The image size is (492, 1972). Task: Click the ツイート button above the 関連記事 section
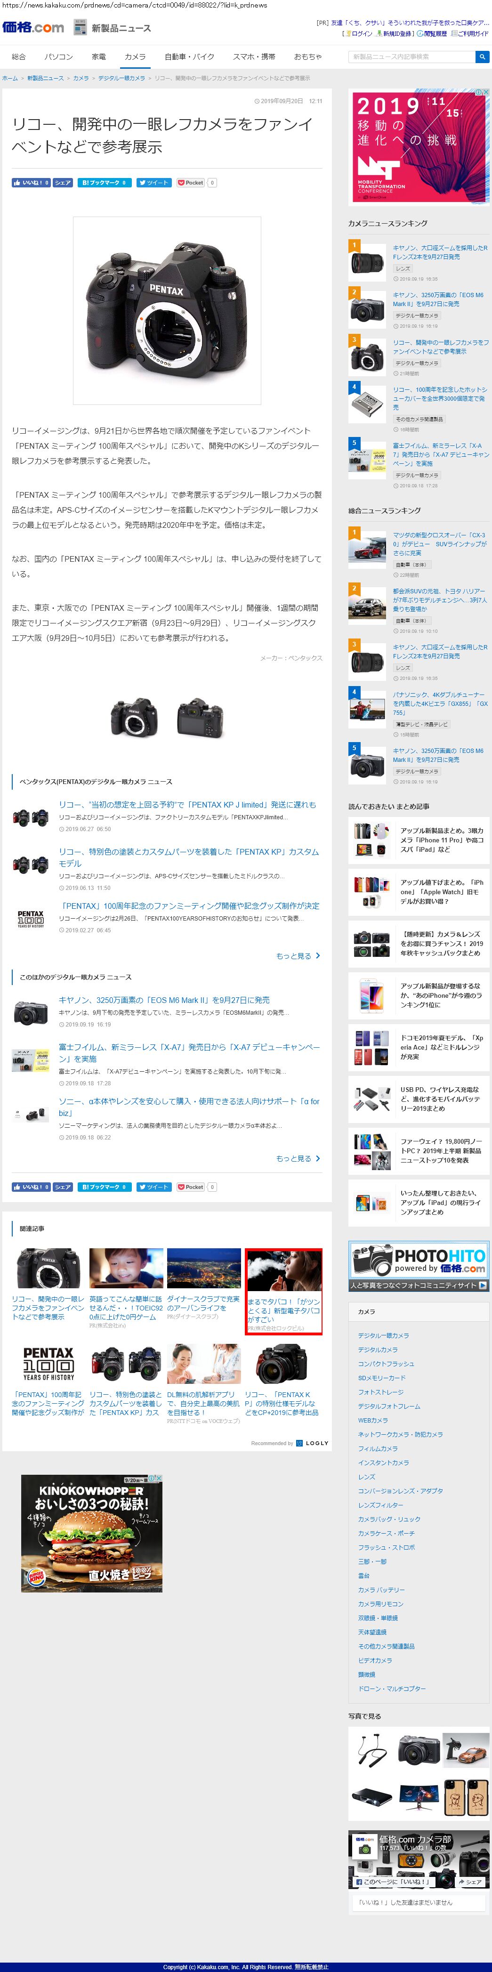click(x=154, y=1188)
